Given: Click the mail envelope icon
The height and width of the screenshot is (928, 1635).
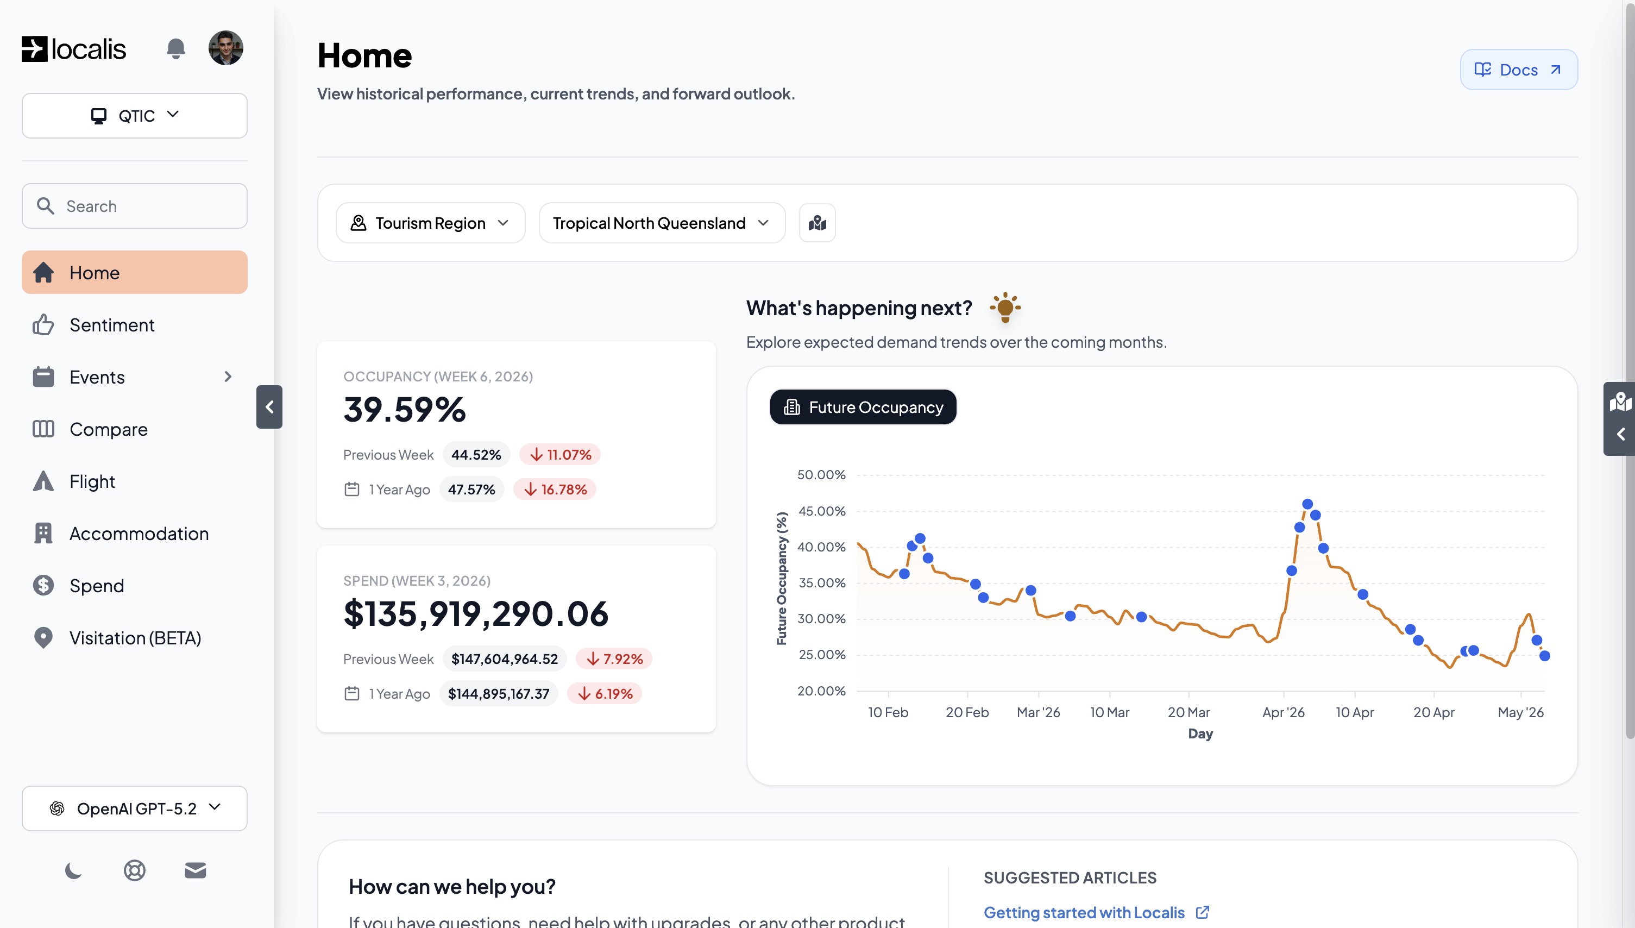Looking at the screenshot, I should coord(195,870).
